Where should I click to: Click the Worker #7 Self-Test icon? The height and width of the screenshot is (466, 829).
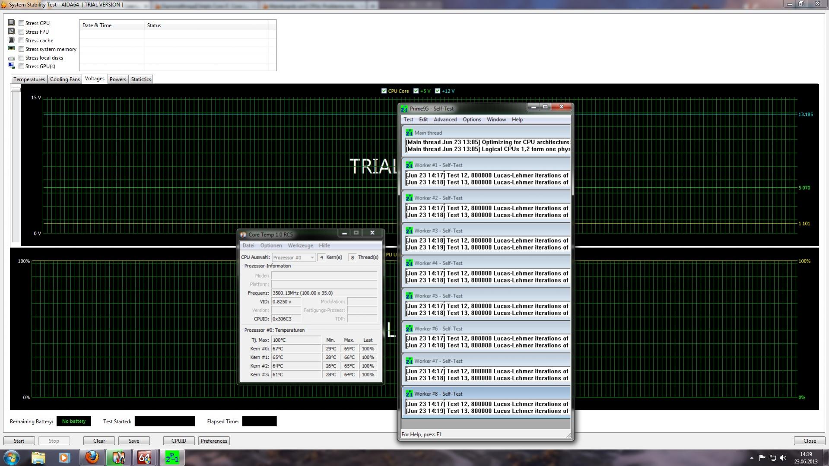tap(409, 361)
